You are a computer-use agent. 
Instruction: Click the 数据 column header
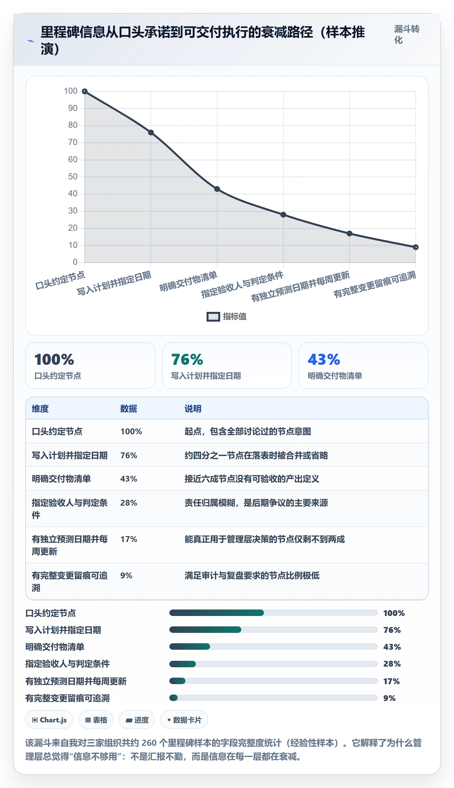(129, 409)
